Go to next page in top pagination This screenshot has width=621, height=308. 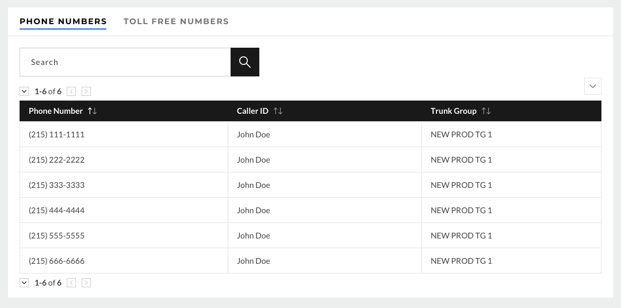coord(86,91)
